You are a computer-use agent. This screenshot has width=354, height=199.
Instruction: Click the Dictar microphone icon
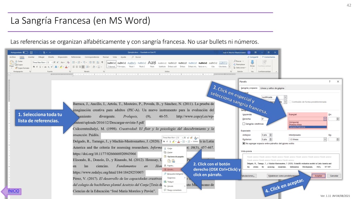[252, 63]
